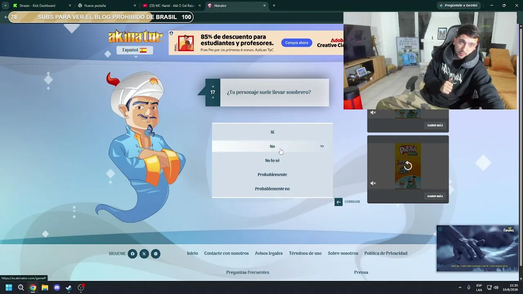Click "Compra ahora" in the Adobe ad

point(297,43)
